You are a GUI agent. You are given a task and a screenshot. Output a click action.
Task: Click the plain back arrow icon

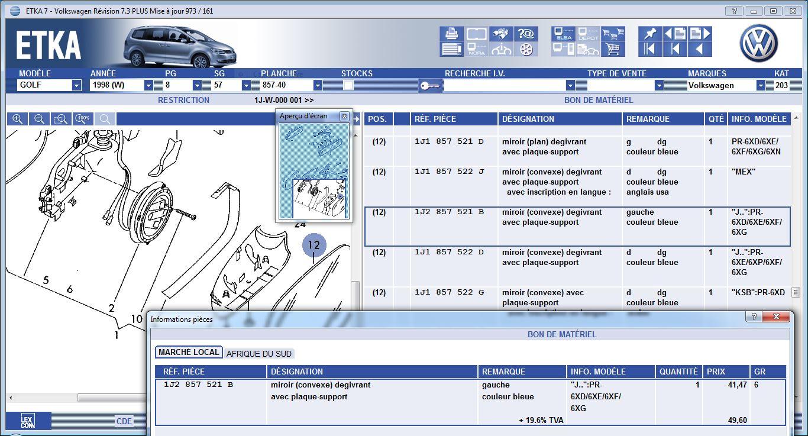pos(699,49)
